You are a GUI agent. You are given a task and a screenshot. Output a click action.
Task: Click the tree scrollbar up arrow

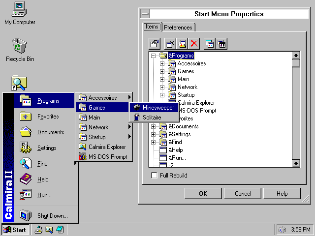tap(296, 56)
